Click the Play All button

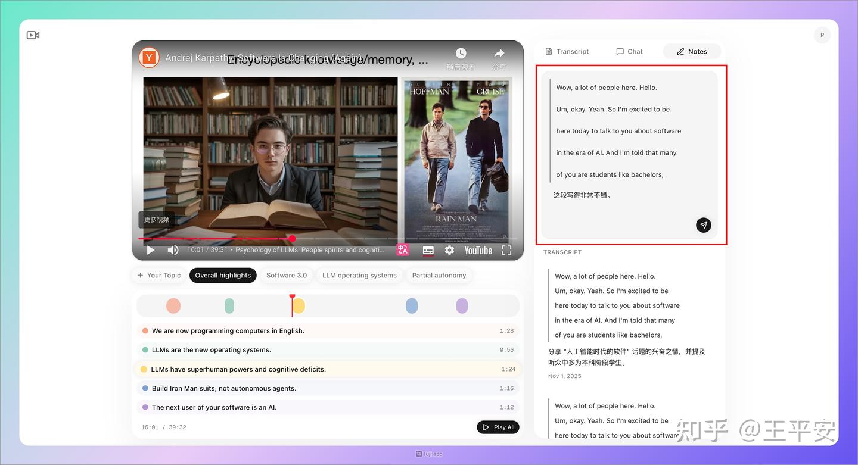tap(498, 427)
